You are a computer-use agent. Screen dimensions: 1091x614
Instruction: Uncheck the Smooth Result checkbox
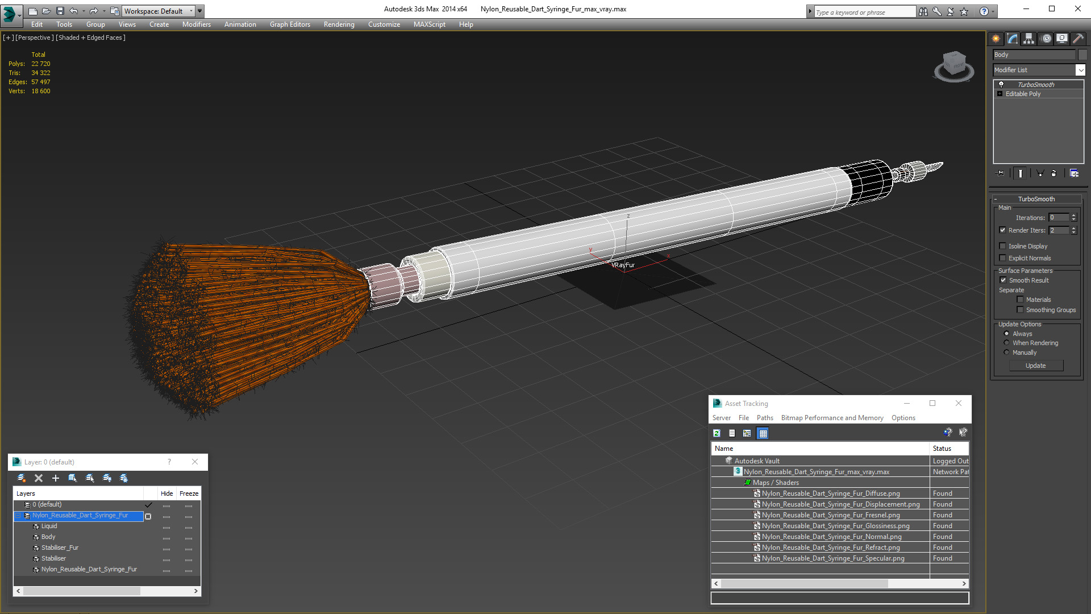coord(1003,280)
